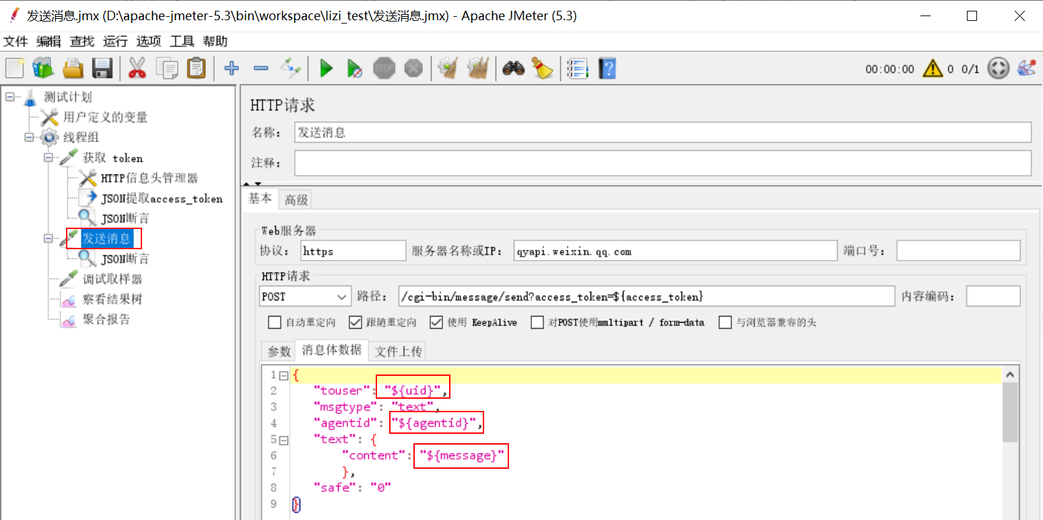Collapse 获取 token tree node
Screen dimensions: 1043x520
coord(48,158)
